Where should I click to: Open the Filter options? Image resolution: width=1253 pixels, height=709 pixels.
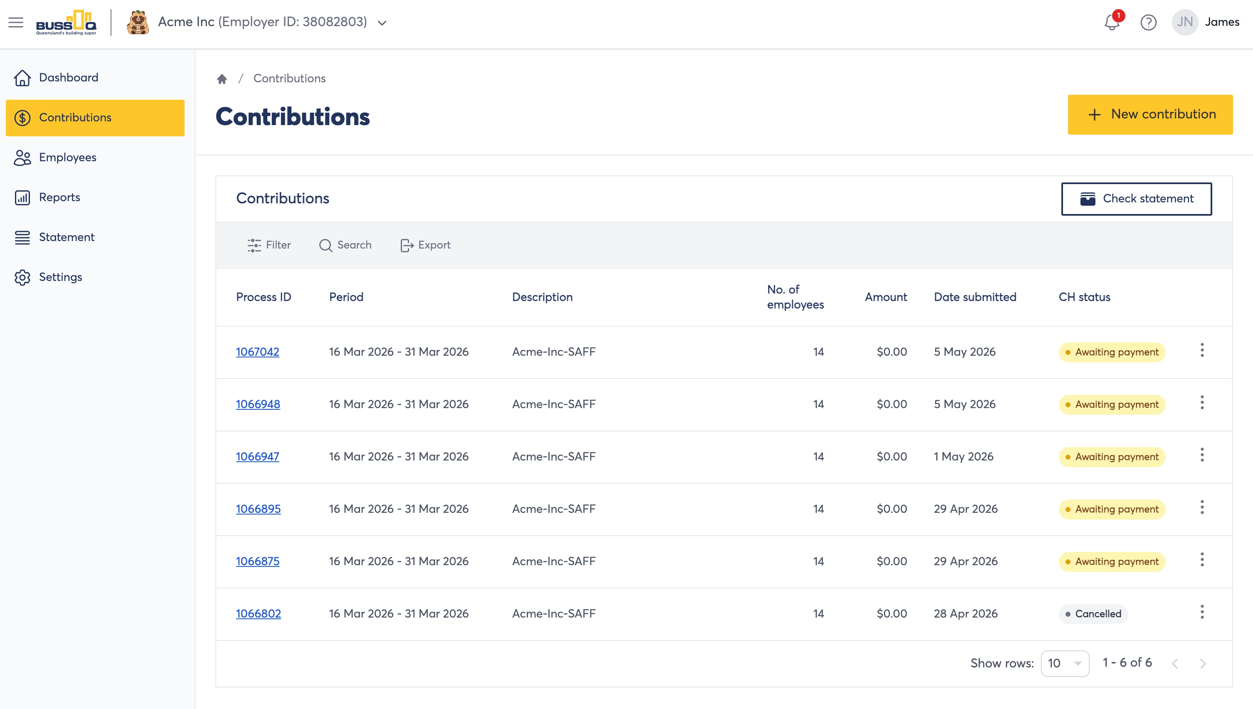(269, 245)
